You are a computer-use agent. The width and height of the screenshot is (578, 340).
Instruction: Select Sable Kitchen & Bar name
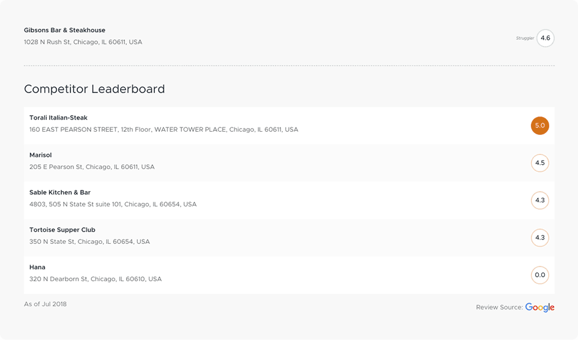click(x=60, y=192)
